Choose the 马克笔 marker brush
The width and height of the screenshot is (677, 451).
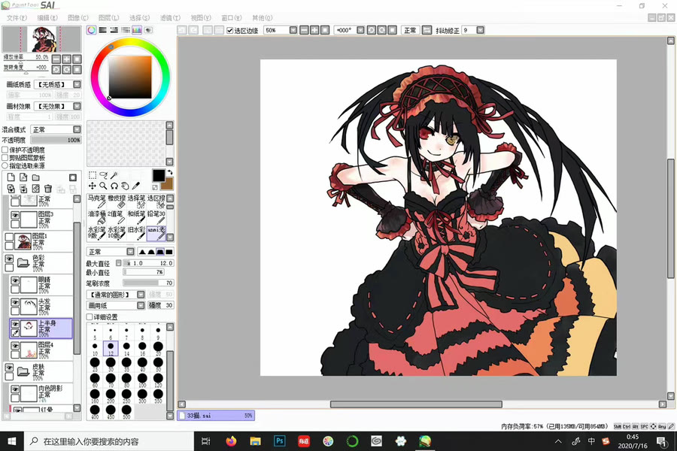coord(96,201)
